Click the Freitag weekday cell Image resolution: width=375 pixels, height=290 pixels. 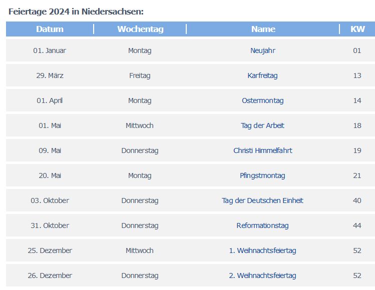click(x=140, y=75)
